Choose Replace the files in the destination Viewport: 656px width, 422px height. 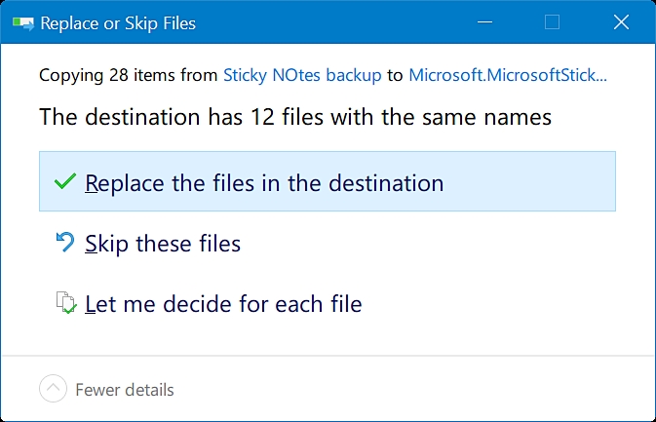coord(264,182)
